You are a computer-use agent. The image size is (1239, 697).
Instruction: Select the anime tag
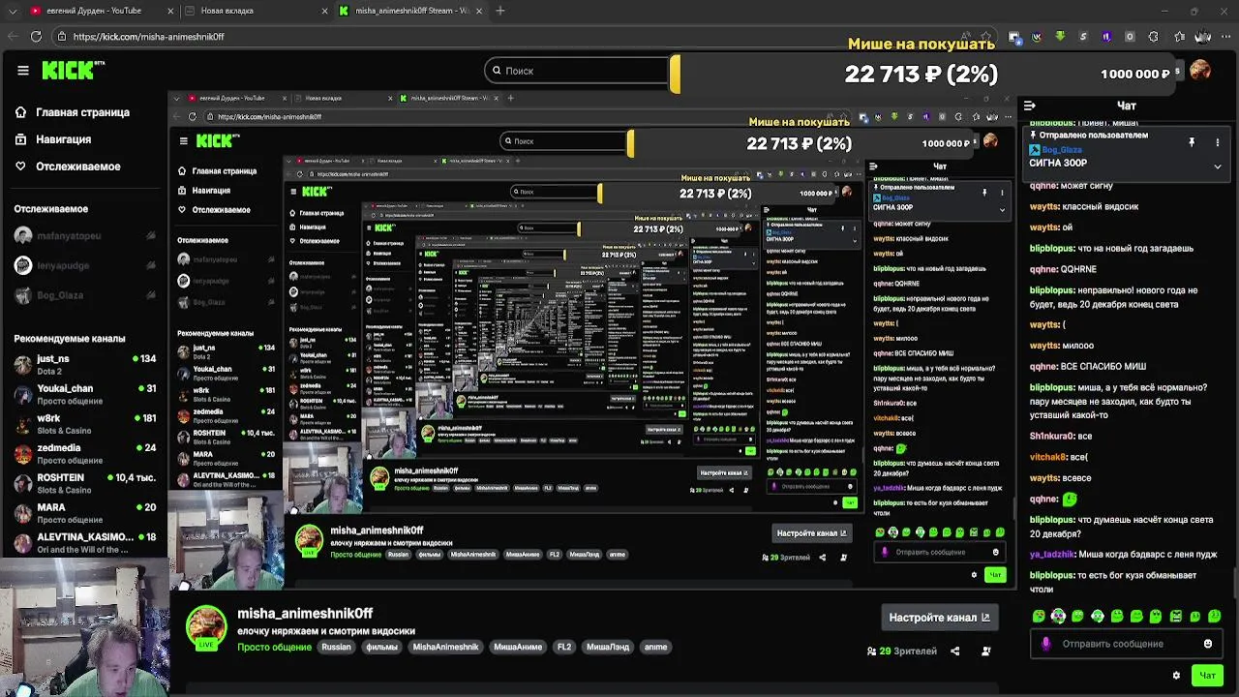coord(655,648)
